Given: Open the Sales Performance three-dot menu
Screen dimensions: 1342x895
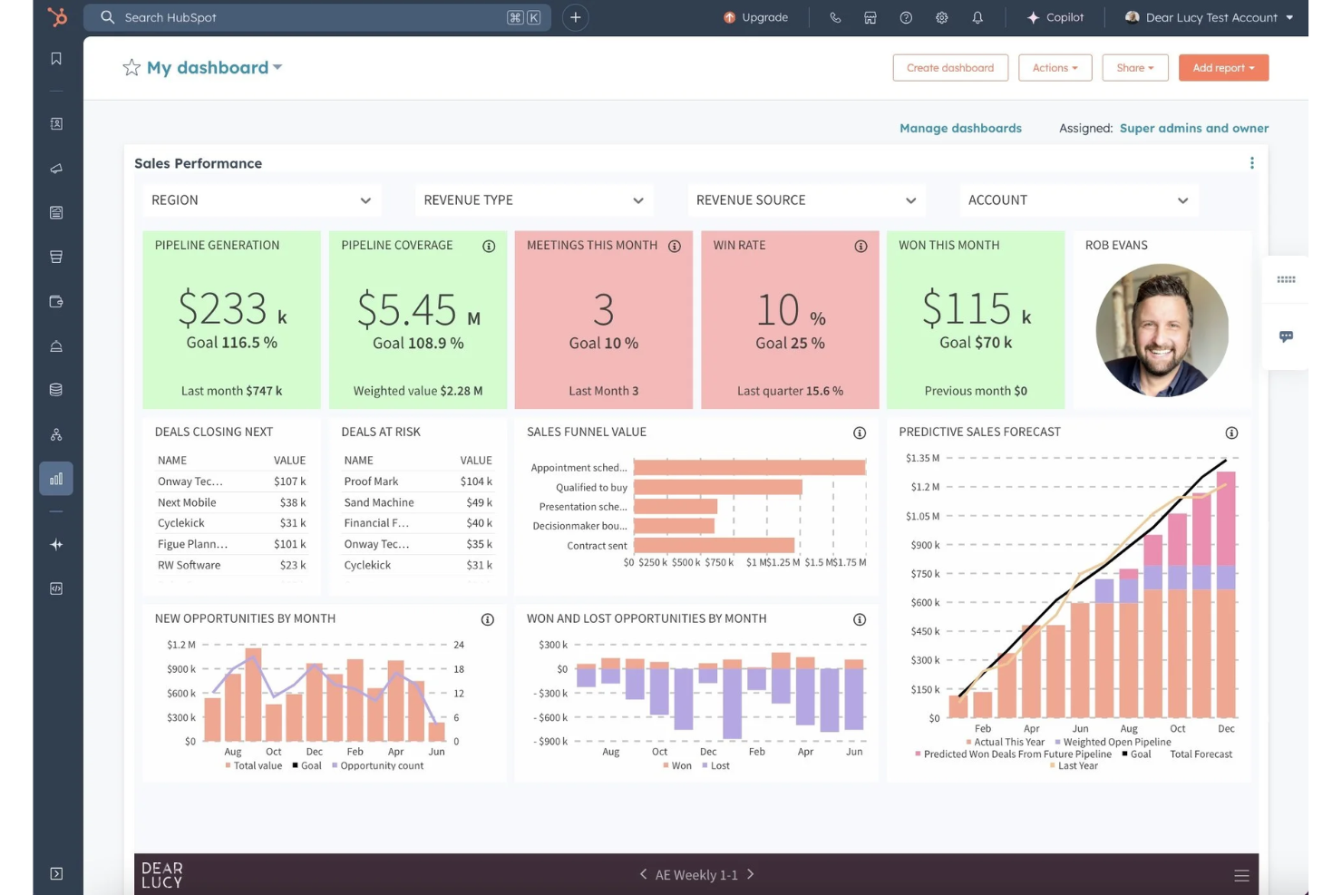Looking at the screenshot, I should click(x=1252, y=163).
